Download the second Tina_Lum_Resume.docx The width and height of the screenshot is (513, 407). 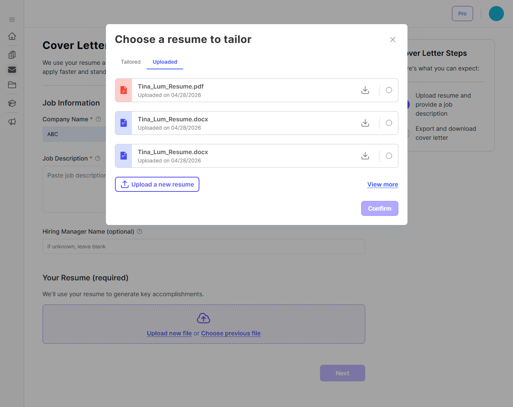point(365,156)
